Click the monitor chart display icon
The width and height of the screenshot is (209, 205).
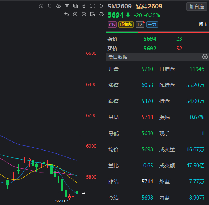coord(84,6)
